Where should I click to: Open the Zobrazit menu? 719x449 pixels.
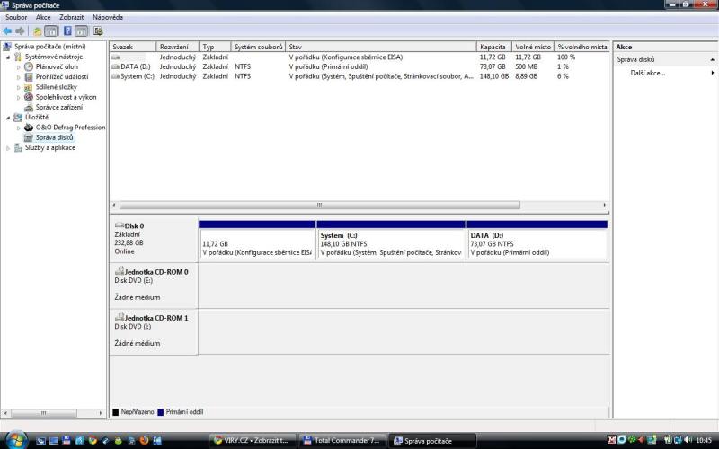click(x=71, y=17)
